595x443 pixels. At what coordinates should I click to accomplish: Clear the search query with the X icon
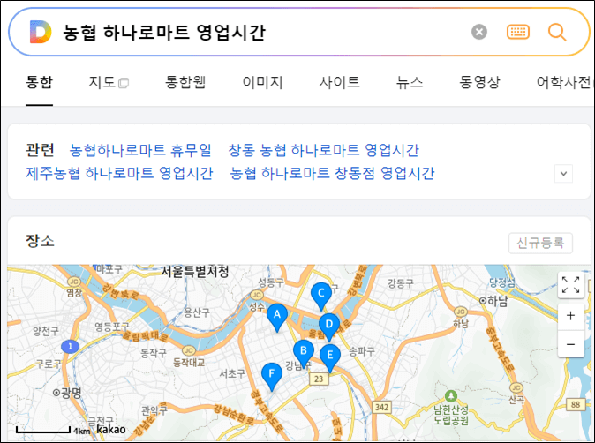click(x=479, y=32)
